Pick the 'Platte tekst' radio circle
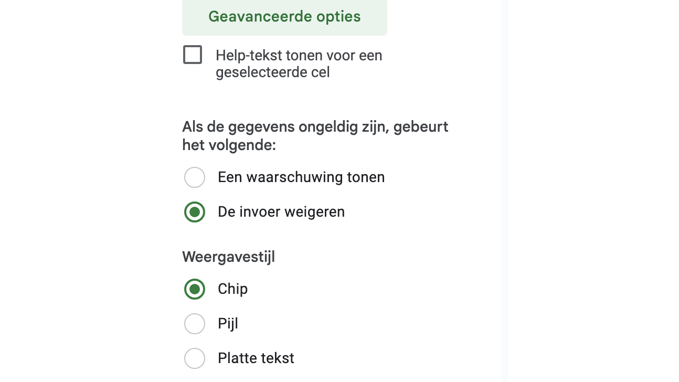Viewport: 679px width, 382px height. pos(195,358)
